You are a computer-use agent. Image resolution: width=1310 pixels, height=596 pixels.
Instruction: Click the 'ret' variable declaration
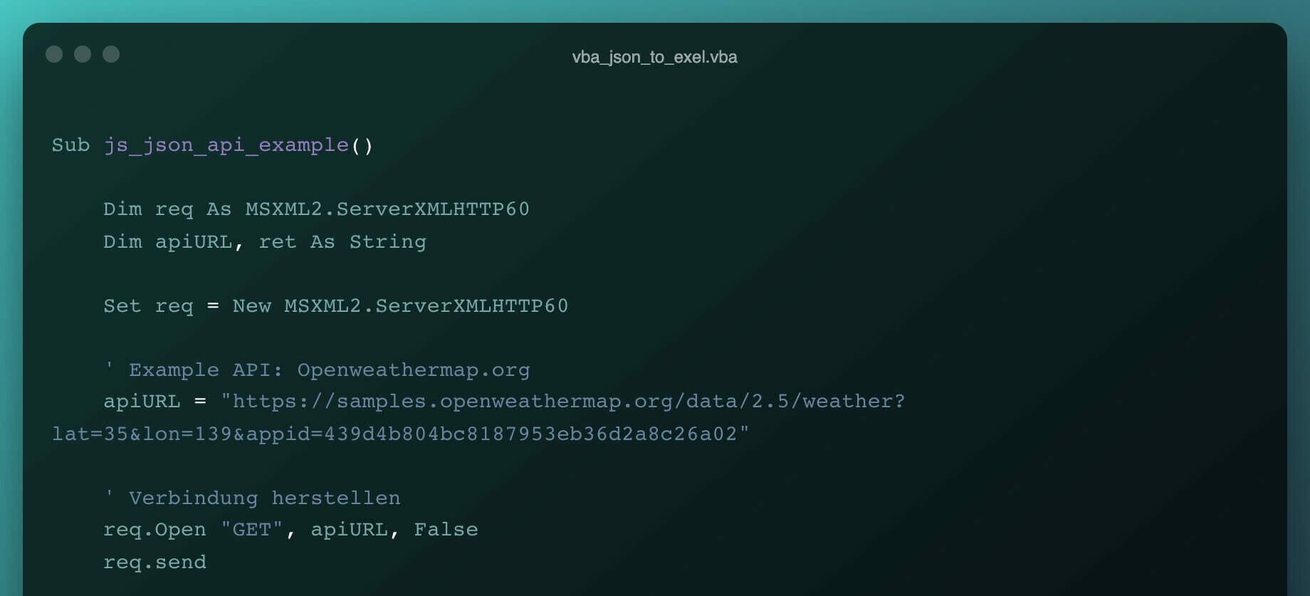coord(277,242)
